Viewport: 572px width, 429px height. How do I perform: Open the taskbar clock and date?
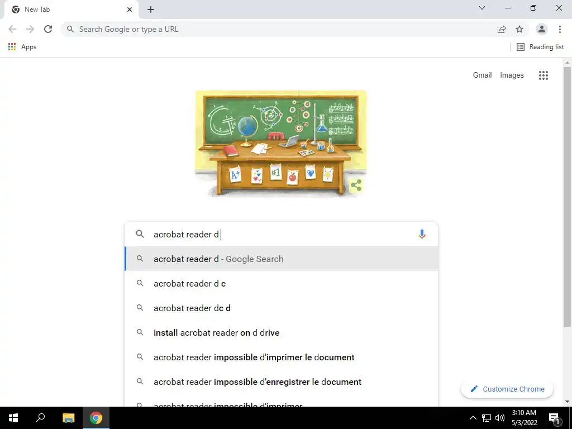point(524,418)
